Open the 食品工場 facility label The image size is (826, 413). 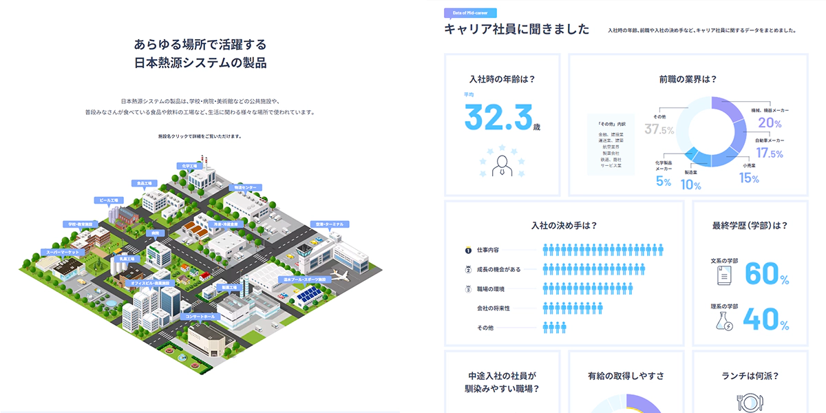(144, 183)
